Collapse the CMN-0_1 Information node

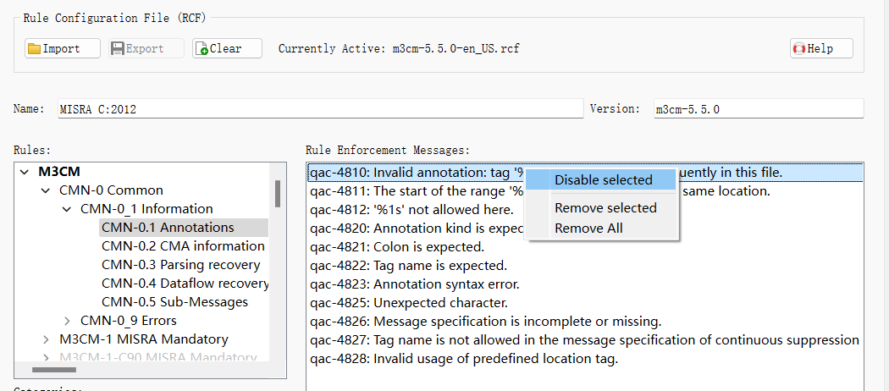pyautogui.click(x=67, y=209)
